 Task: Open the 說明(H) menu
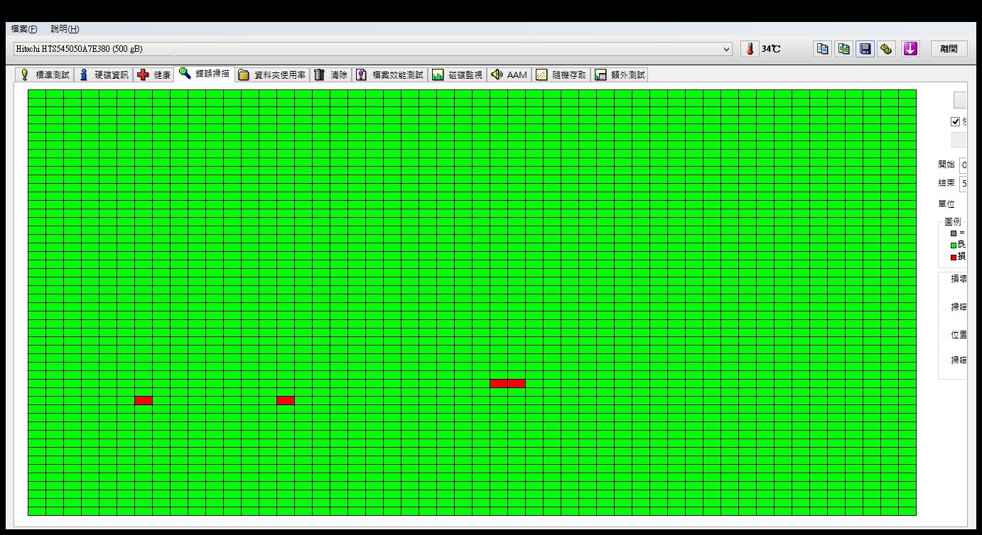[65, 29]
